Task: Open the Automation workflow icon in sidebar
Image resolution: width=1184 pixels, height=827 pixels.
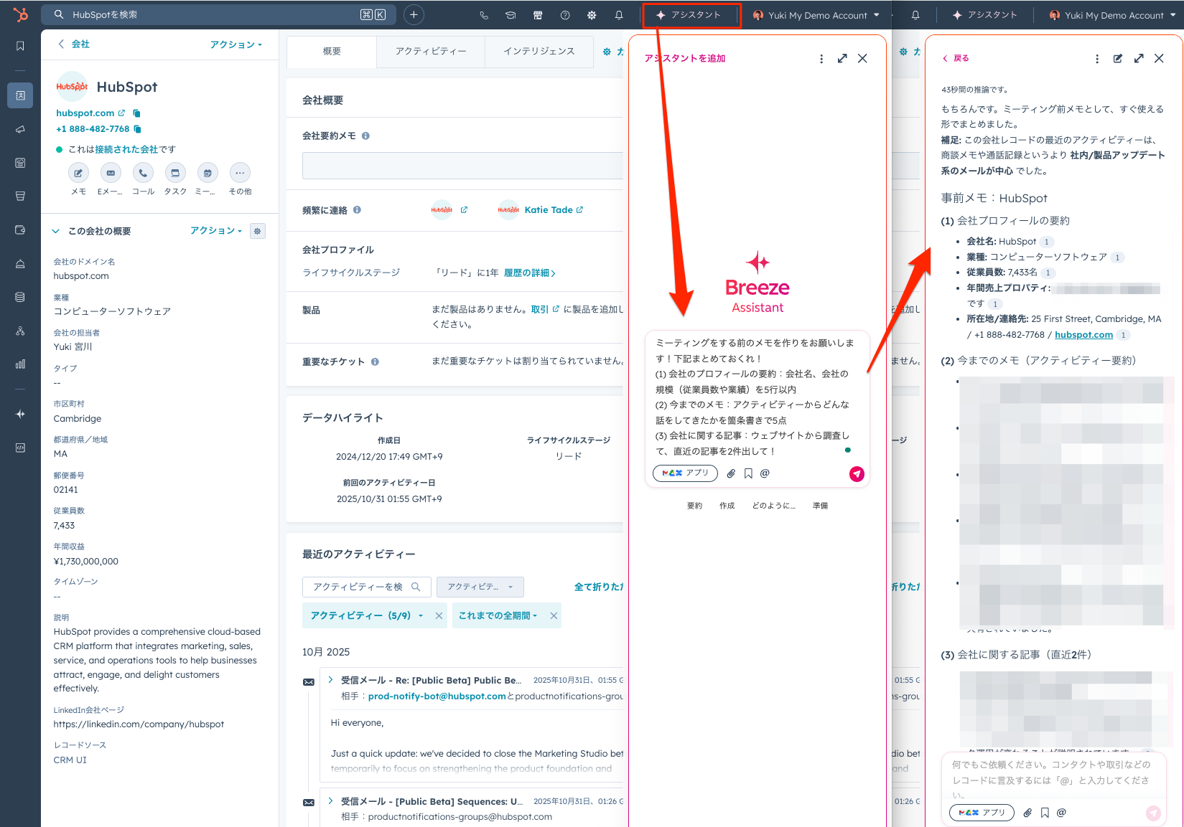Action: pyautogui.click(x=20, y=331)
